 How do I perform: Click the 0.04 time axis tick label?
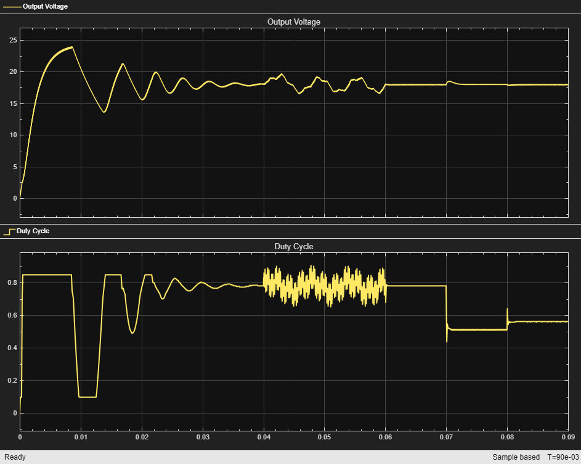point(264,437)
